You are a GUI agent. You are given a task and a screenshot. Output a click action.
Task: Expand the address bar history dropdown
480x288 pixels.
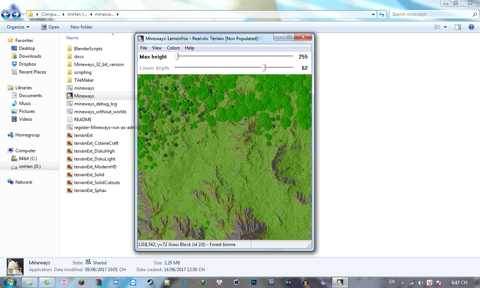(x=373, y=14)
